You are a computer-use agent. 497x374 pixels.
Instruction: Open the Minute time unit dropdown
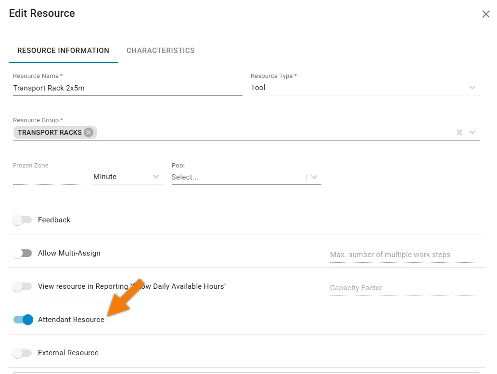point(155,176)
